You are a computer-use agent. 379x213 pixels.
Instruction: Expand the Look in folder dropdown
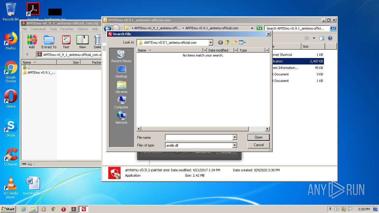click(211, 43)
